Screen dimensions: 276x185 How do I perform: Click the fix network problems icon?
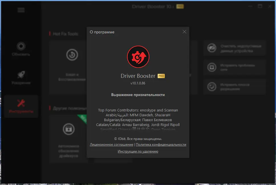(x=212, y=67)
